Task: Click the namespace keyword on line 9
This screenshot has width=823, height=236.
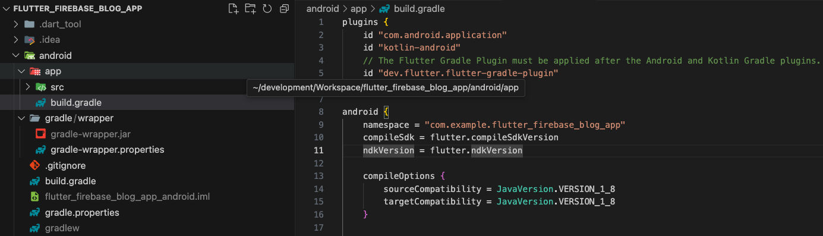Action: coord(386,125)
